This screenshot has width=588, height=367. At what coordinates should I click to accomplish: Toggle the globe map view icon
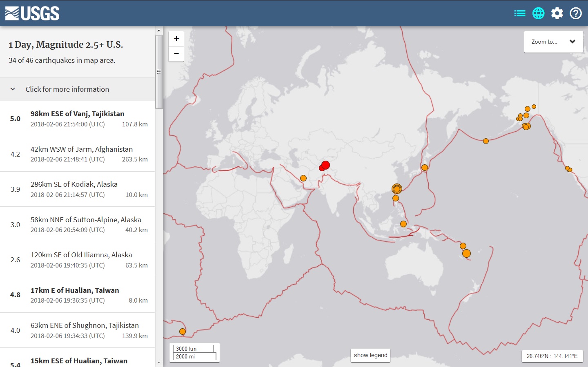539,13
